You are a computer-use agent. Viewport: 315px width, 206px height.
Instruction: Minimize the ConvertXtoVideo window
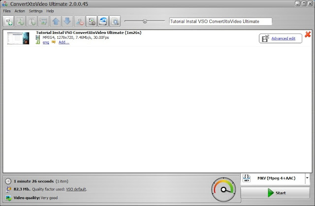(x=297, y=3)
